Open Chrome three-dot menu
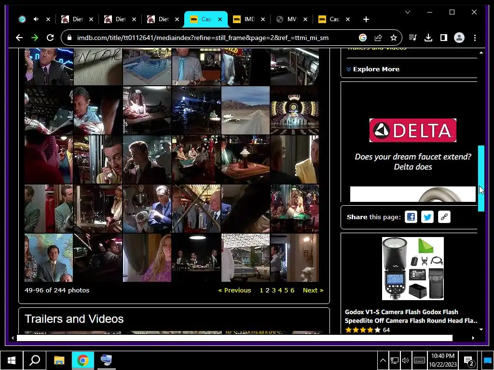The image size is (494, 370). point(475,38)
